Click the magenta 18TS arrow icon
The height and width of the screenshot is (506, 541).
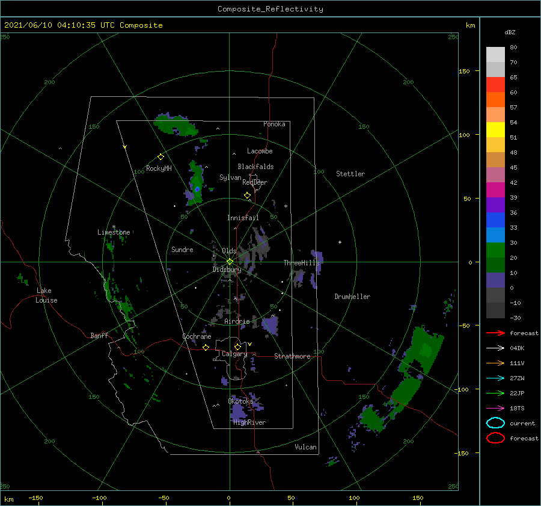coord(495,409)
